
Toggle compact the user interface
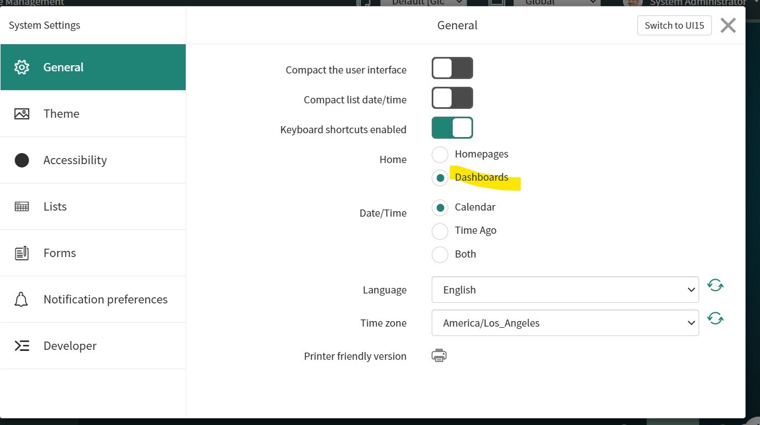tap(452, 67)
